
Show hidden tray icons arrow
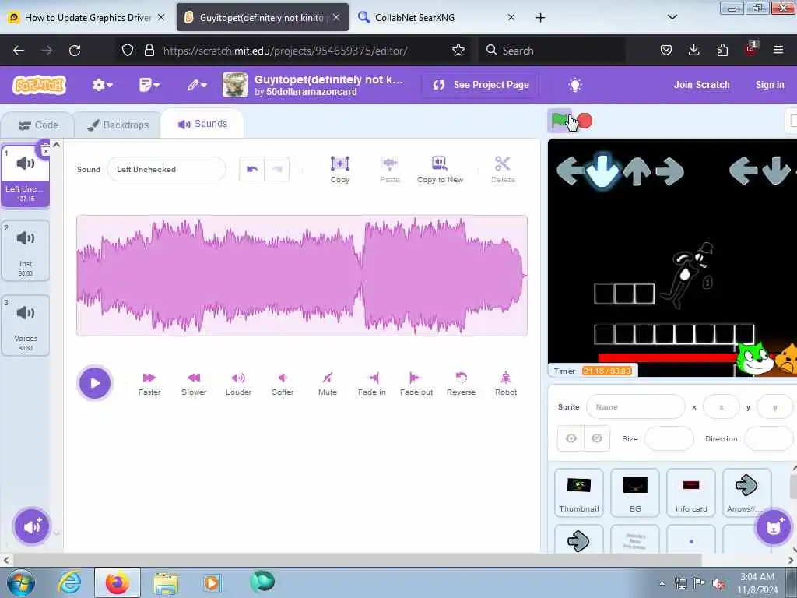click(662, 583)
